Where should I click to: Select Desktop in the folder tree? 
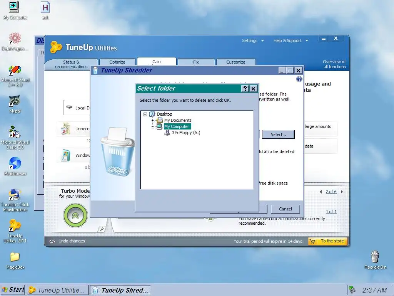point(165,114)
